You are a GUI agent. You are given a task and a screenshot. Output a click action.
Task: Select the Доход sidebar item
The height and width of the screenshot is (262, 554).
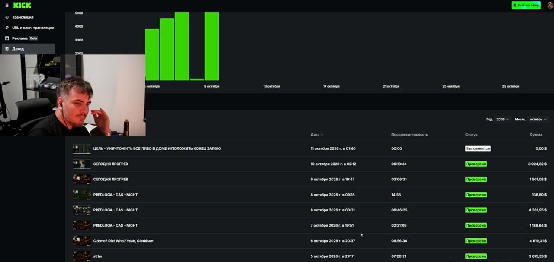(x=28, y=49)
